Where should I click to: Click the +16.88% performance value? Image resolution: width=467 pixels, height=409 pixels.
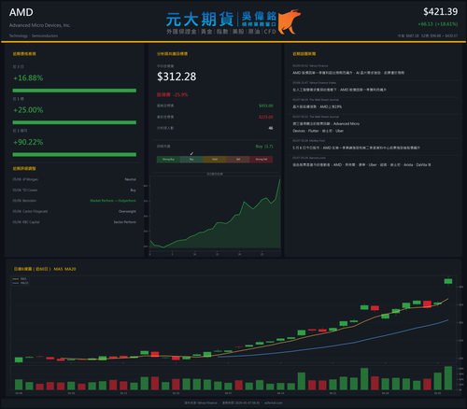click(x=28, y=78)
